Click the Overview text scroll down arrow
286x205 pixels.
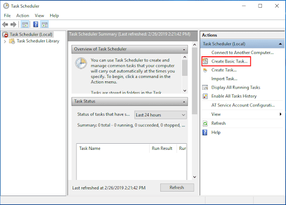coord(185,91)
